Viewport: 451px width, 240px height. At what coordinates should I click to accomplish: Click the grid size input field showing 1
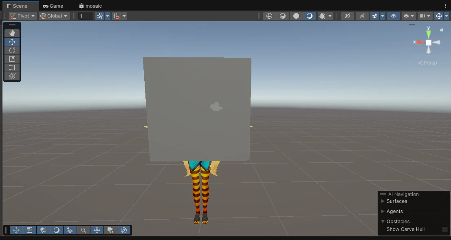click(86, 16)
